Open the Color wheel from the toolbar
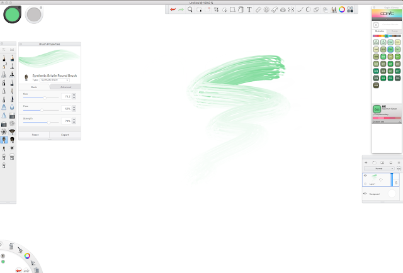The image size is (403, 273). pos(342,9)
